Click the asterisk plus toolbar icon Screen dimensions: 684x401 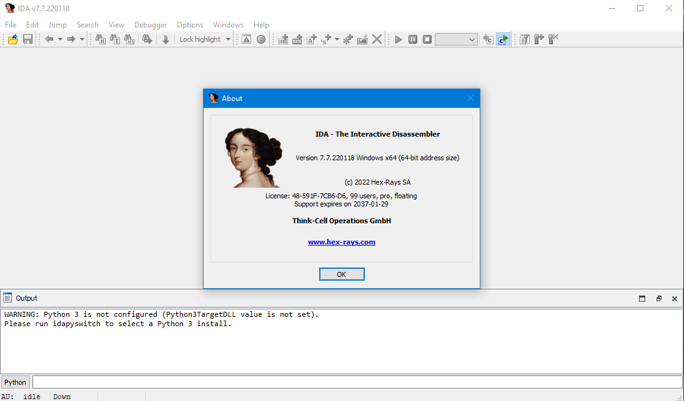point(348,39)
